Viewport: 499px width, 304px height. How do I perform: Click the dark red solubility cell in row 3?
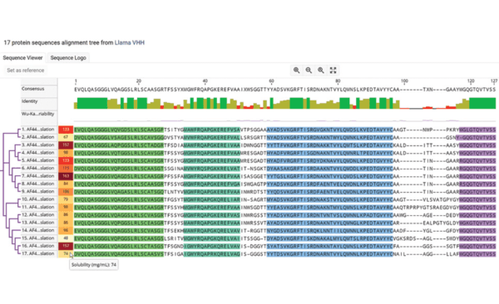tap(66, 145)
